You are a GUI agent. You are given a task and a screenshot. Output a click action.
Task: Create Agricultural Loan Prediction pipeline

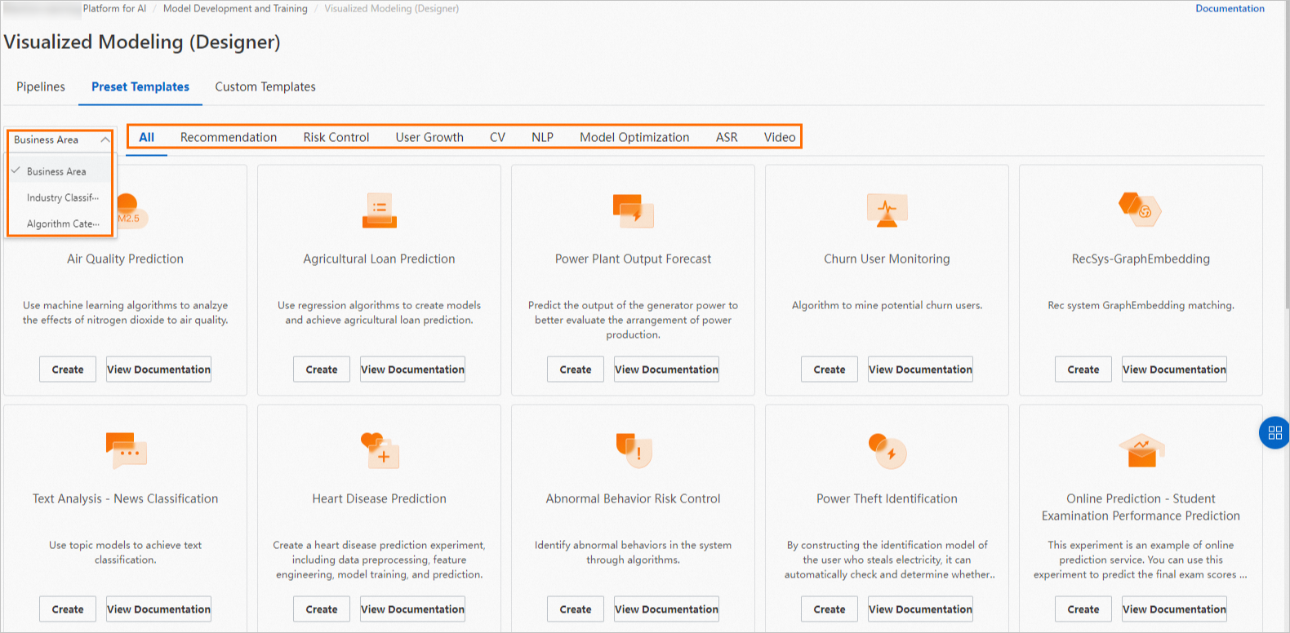click(x=322, y=370)
